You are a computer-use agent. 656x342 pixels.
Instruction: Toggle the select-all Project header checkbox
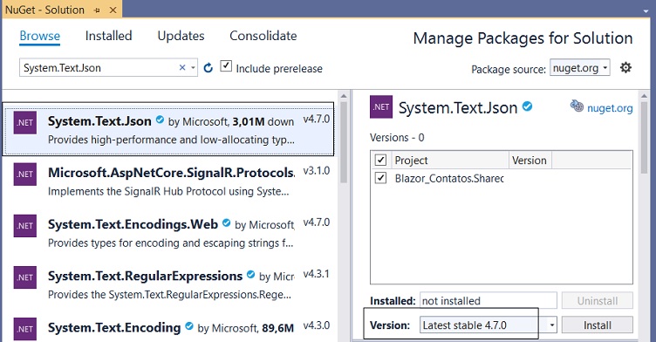pos(380,160)
